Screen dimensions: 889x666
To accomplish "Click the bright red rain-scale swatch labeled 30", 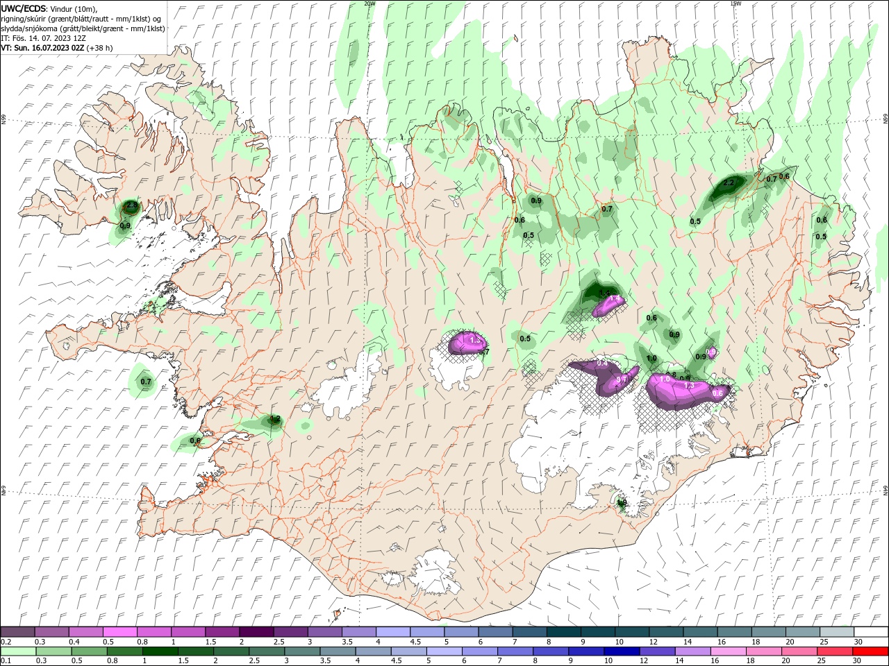I will 870,651.
